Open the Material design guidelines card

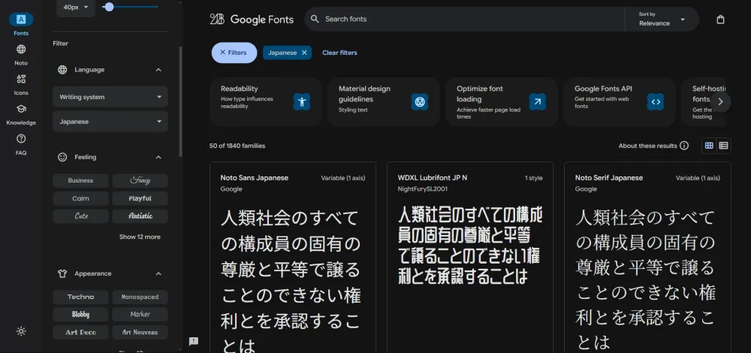pyautogui.click(x=383, y=102)
